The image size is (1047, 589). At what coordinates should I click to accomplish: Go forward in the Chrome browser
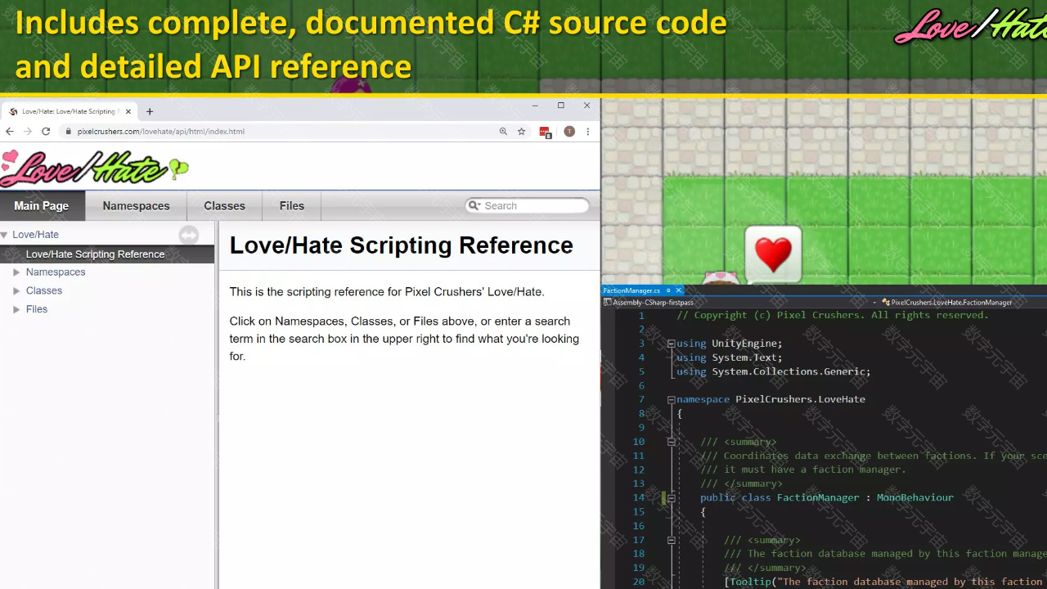[28, 131]
